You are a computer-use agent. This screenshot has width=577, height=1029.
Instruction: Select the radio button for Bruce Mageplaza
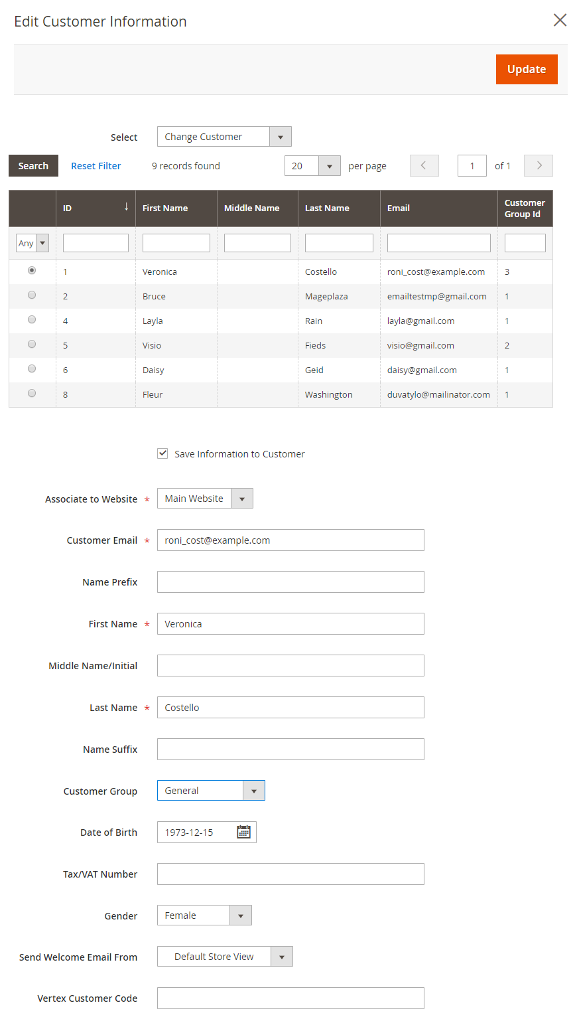click(32, 295)
